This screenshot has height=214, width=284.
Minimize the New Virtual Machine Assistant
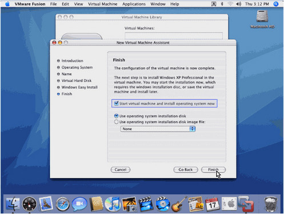pyautogui.click(x=60, y=42)
